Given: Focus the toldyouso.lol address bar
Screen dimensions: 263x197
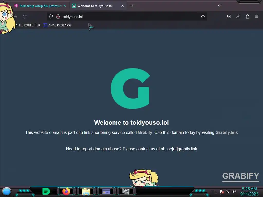Looking at the screenshot, I should tap(127, 17).
